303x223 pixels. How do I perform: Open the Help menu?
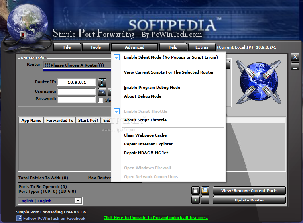click(x=173, y=47)
